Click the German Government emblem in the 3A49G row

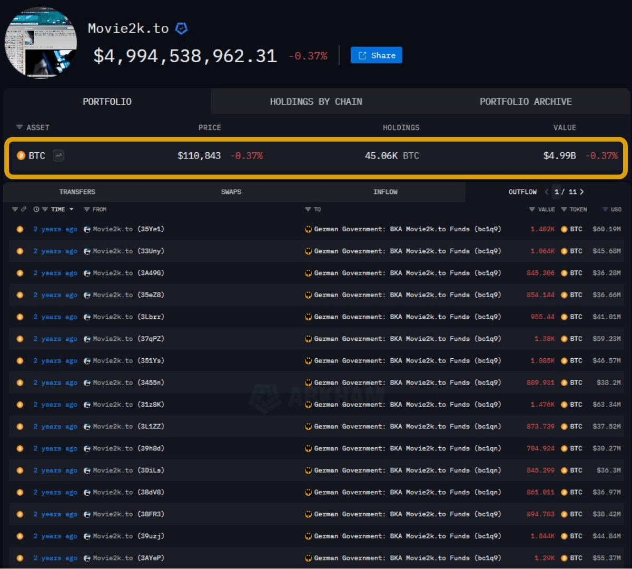tap(308, 273)
